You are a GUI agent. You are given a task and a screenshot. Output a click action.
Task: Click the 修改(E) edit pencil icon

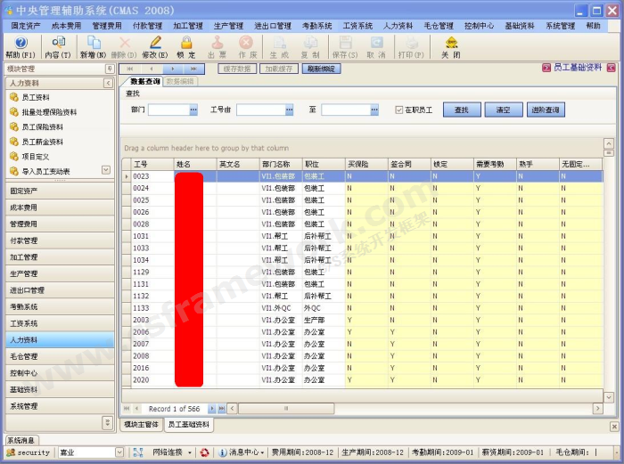(155, 43)
